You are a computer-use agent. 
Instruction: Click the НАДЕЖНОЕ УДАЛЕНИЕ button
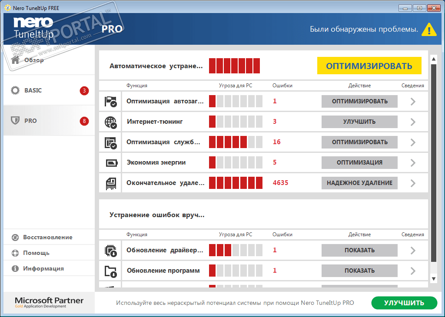359,183
